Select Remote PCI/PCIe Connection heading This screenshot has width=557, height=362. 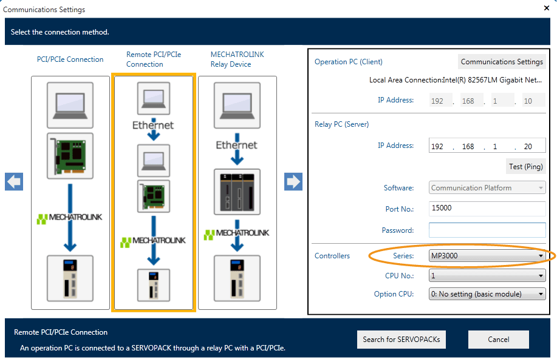coord(154,59)
